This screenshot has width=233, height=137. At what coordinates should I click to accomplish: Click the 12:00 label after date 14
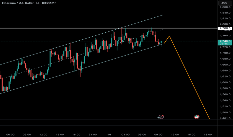tap(175, 135)
